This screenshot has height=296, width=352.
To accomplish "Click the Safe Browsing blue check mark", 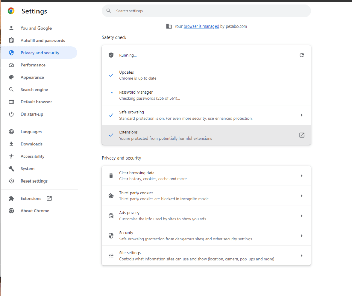I will point(111,115).
